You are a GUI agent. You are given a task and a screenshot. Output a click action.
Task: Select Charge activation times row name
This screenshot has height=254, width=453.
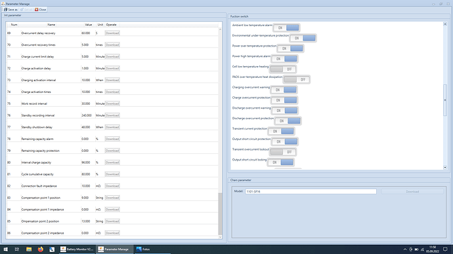[x=36, y=92]
